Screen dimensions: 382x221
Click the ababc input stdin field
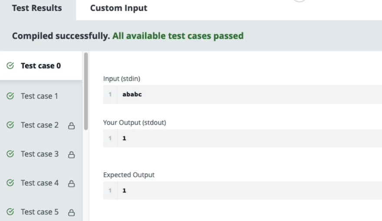(242, 94)
